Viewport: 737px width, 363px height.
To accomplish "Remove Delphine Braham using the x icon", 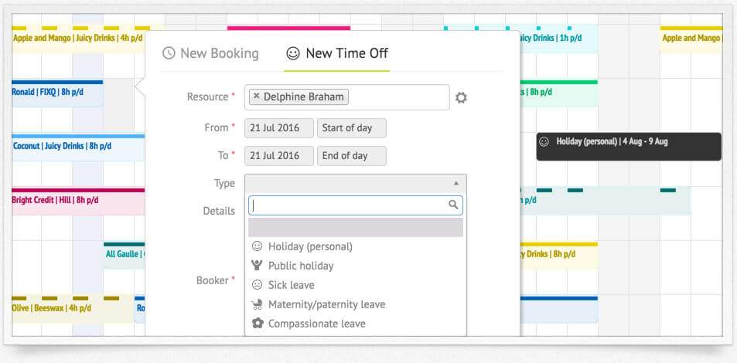I will click(x=256, y=97).
